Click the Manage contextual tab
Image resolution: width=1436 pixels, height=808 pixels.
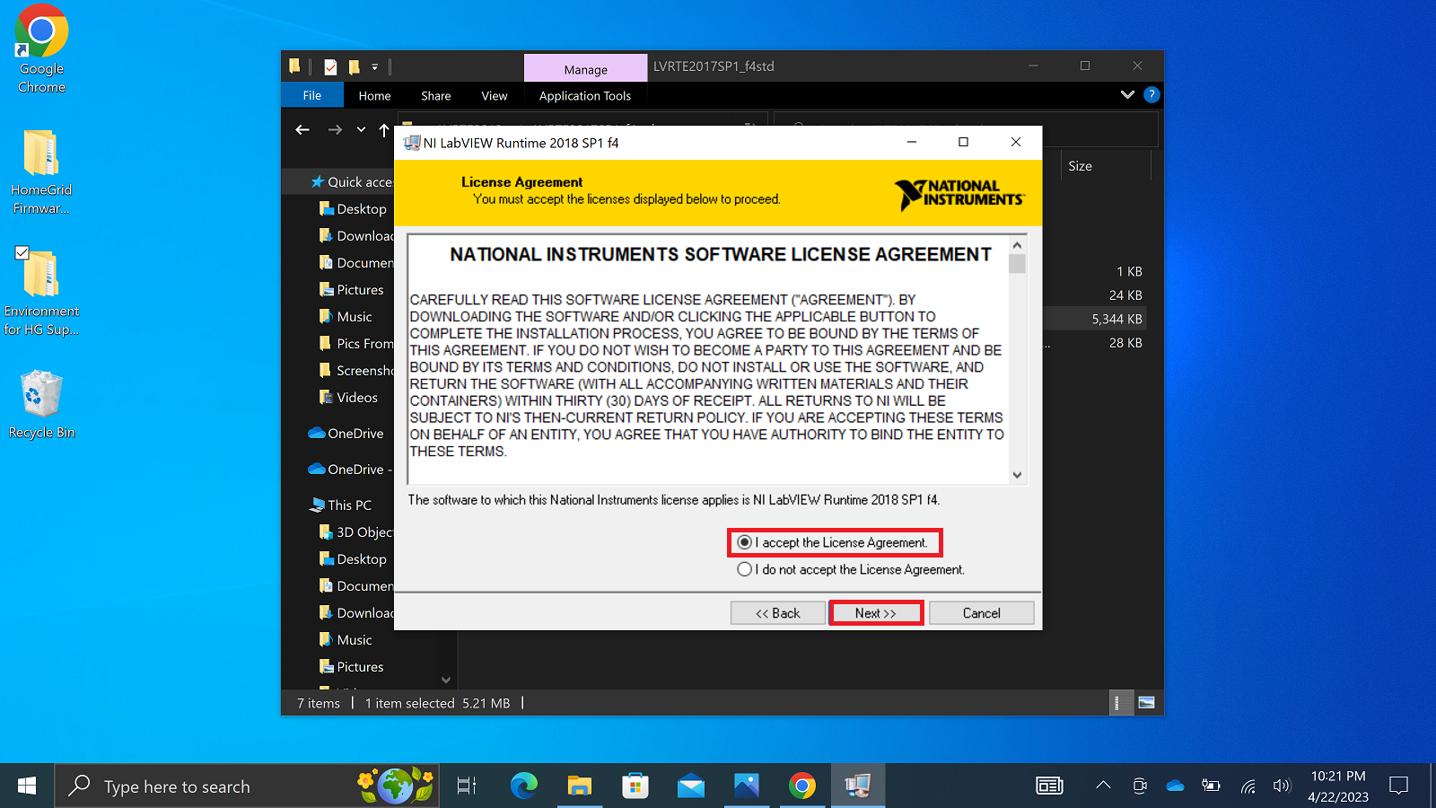(x=585, y=69)
